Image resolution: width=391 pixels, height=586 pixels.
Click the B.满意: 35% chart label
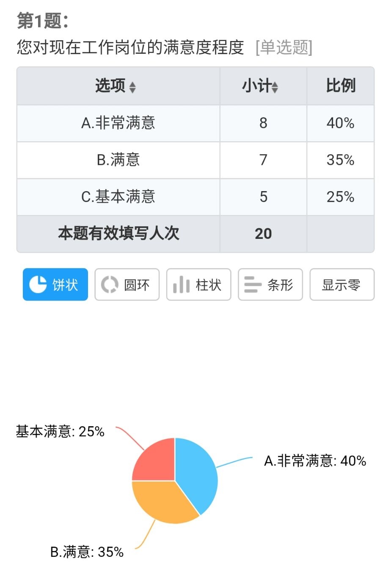tap(87, 552)
